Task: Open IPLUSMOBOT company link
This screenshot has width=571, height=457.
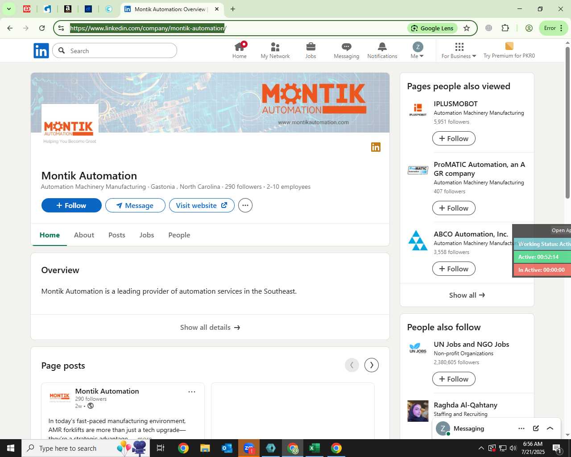Action: tap(455, 104)
